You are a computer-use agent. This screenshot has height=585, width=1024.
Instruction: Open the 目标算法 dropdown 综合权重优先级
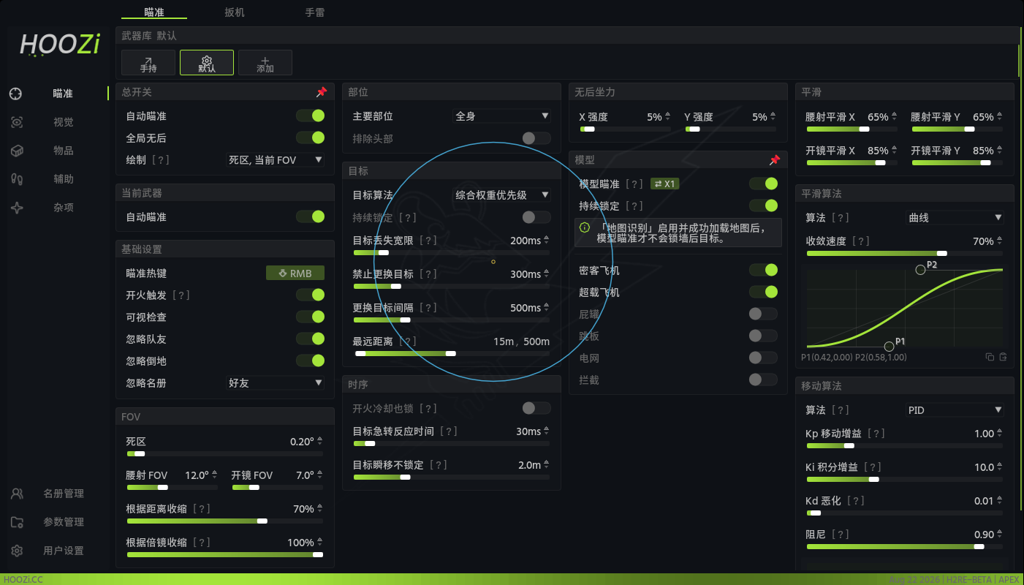pos(501,195)
